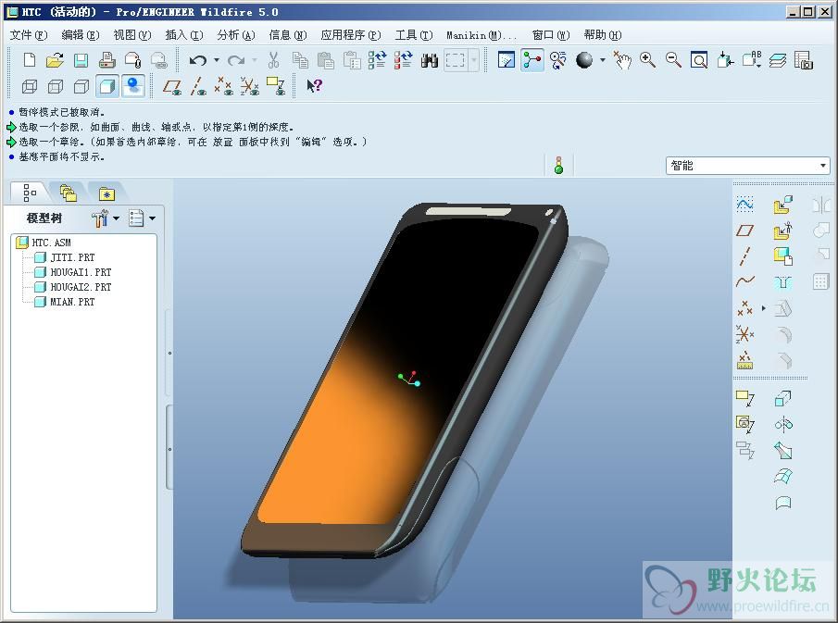Toggle datum points visibility
838x623 pixels.
223,86
